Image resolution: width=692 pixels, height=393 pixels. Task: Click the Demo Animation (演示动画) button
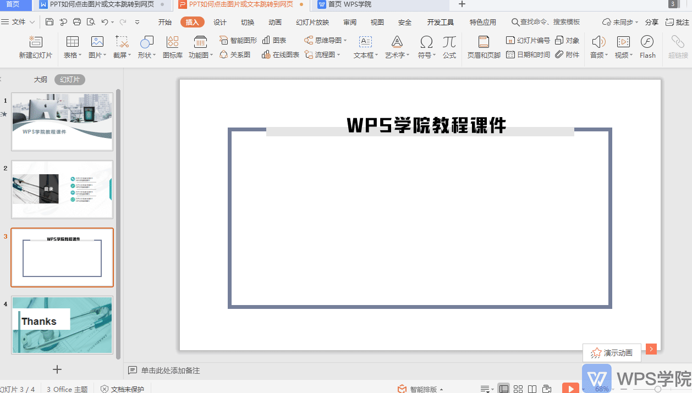(612, 353)
